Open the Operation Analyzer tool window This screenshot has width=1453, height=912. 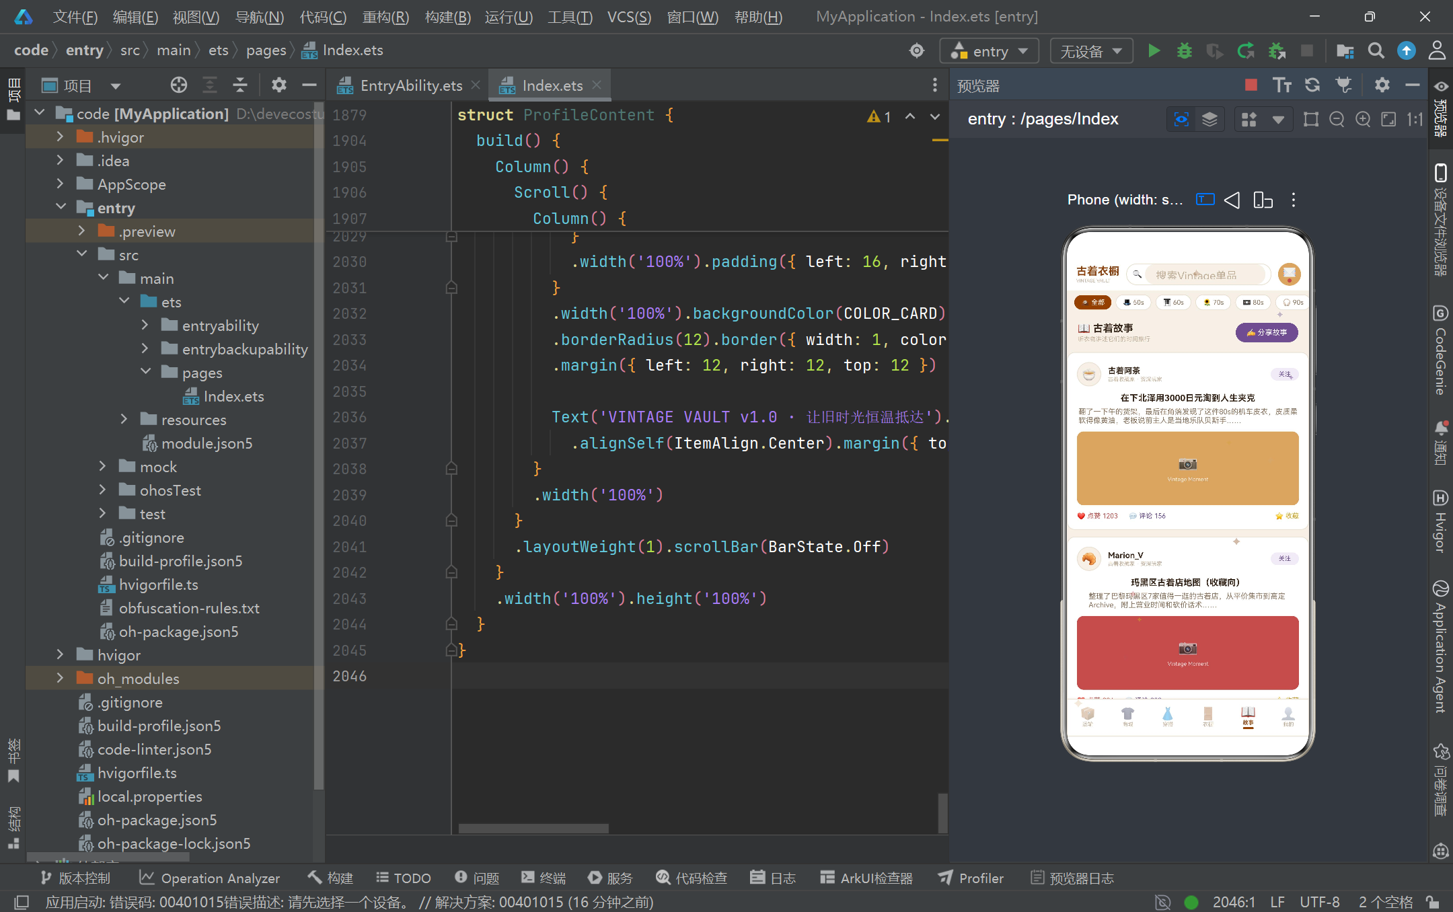pyautogui.click(x=210, y=878)
